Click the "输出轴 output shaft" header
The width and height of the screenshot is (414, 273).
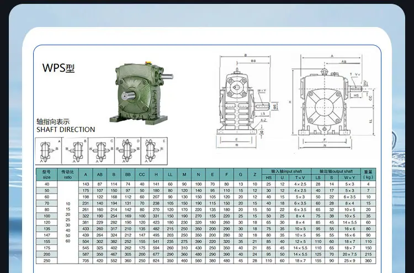[x=336, y=172]
